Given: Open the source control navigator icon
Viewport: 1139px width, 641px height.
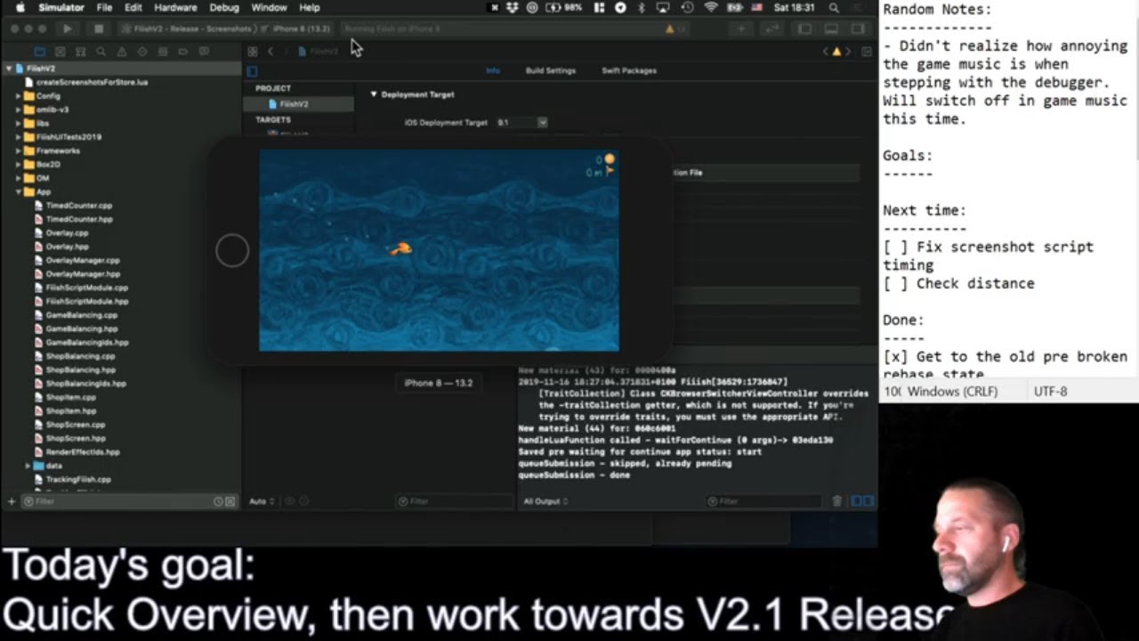Looking at the screenshot, I should point(60,52).
